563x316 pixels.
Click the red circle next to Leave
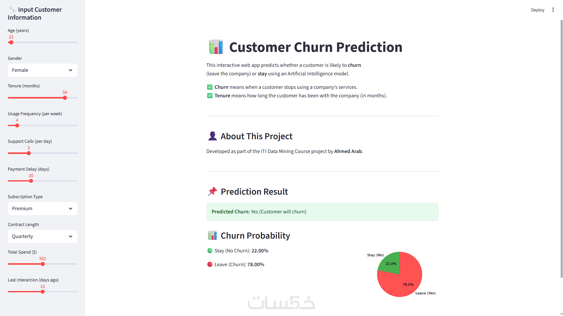[210, 264]
